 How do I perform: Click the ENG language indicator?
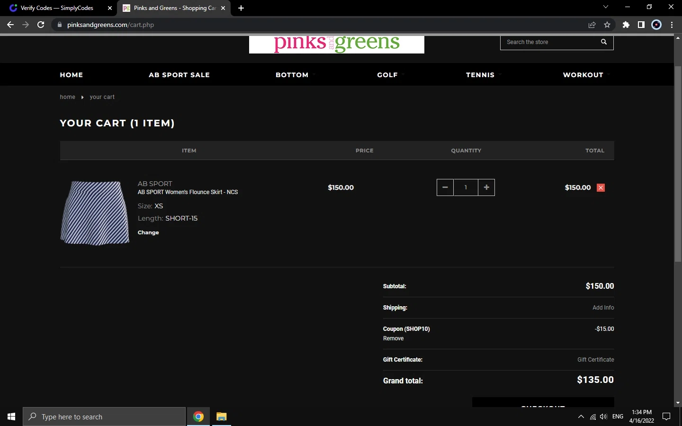pos(618,417)
